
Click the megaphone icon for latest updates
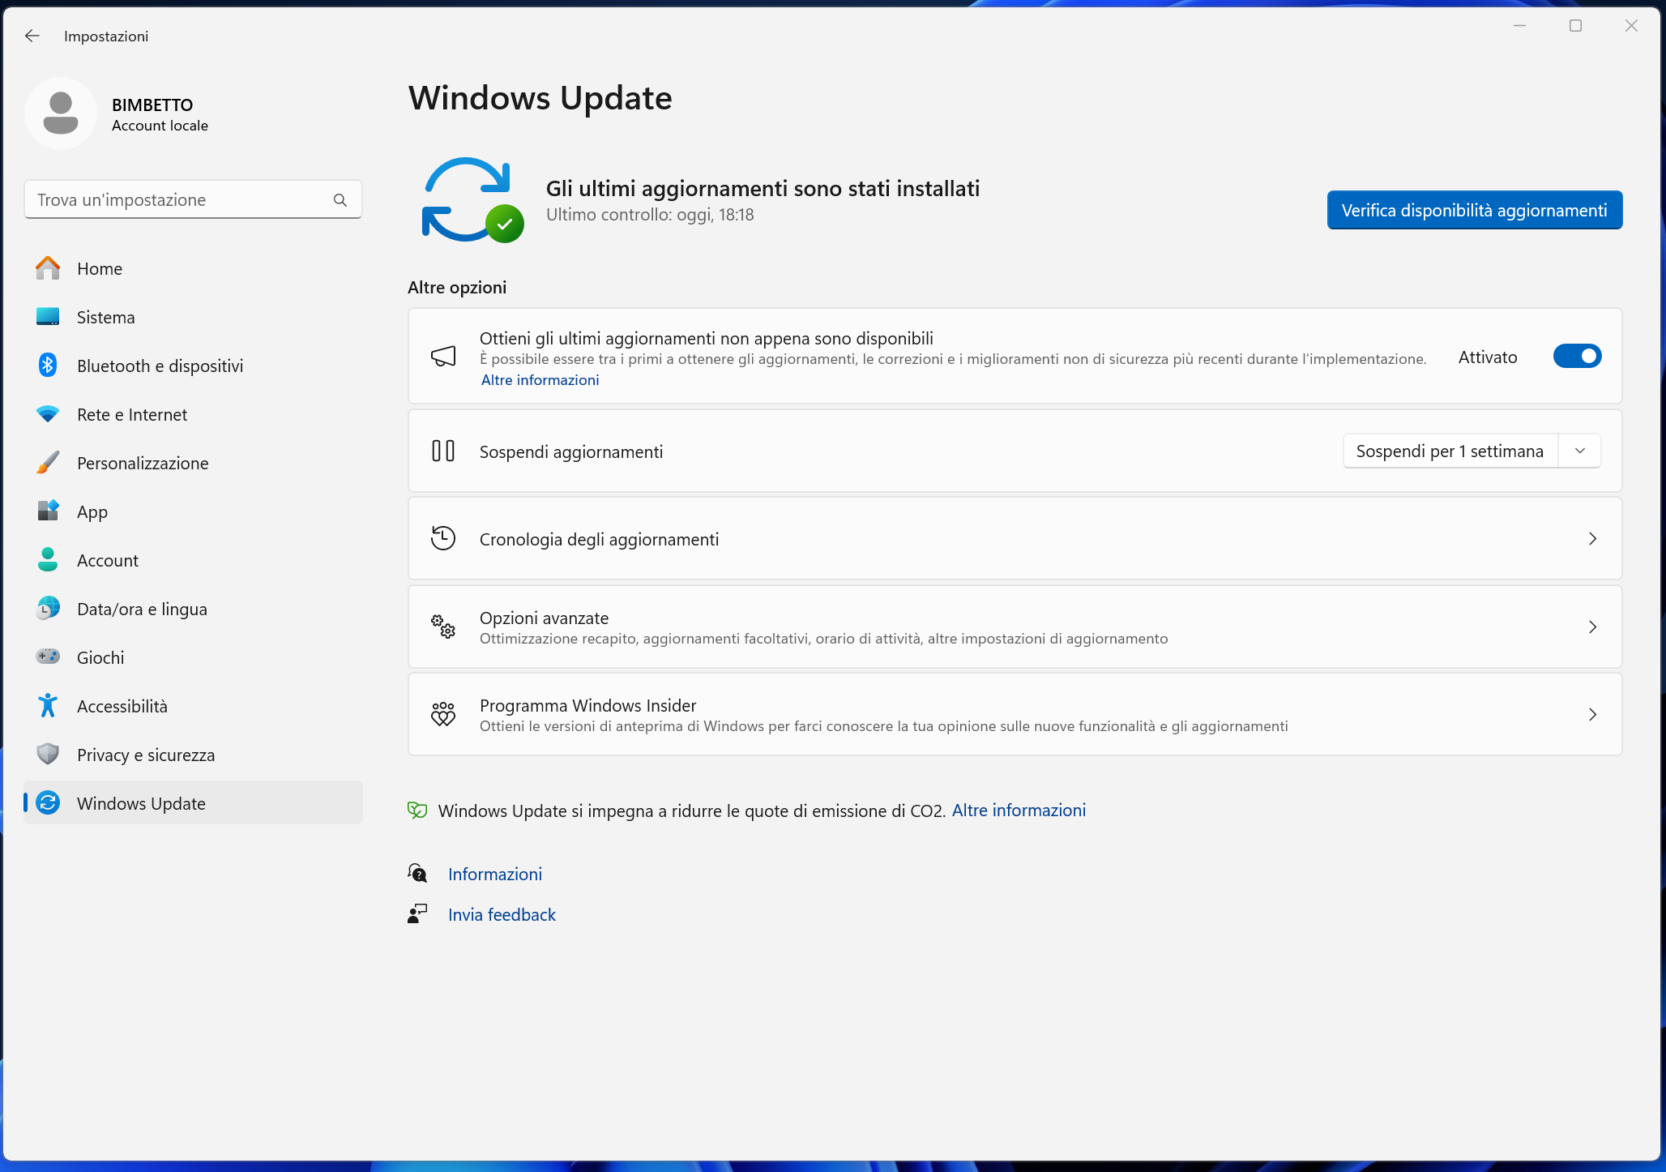(443, 357)
